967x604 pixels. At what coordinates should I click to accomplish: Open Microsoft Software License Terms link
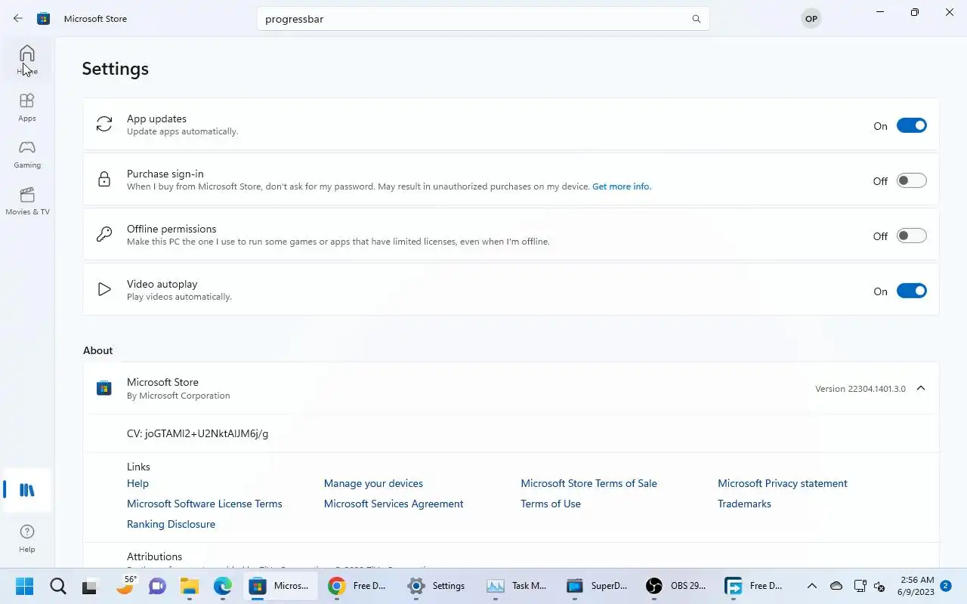tap(205, 504)
